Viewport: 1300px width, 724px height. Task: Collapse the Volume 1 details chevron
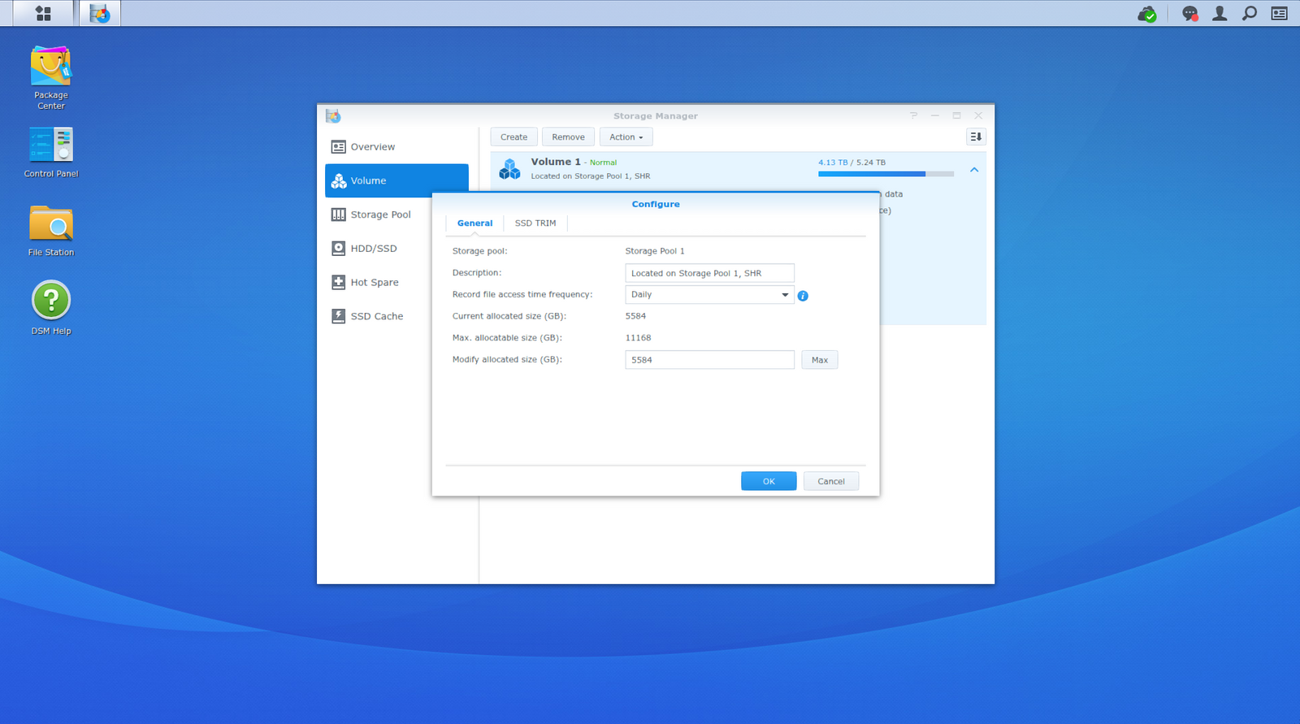[974, 170]
